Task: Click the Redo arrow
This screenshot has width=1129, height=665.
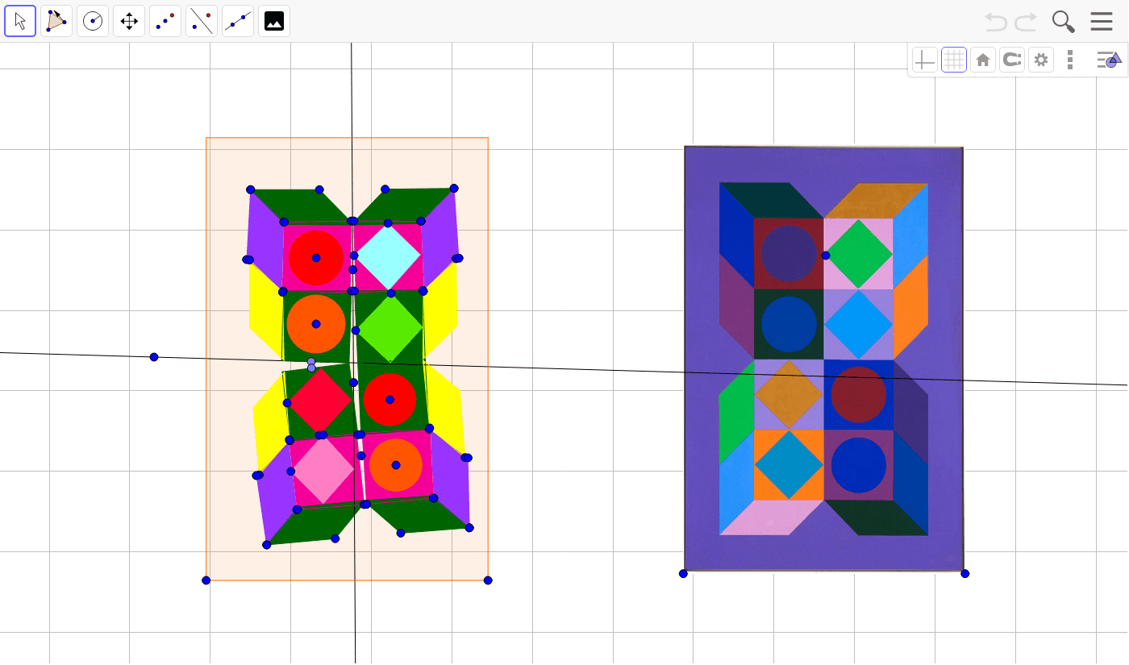Action: [1026, 22]
